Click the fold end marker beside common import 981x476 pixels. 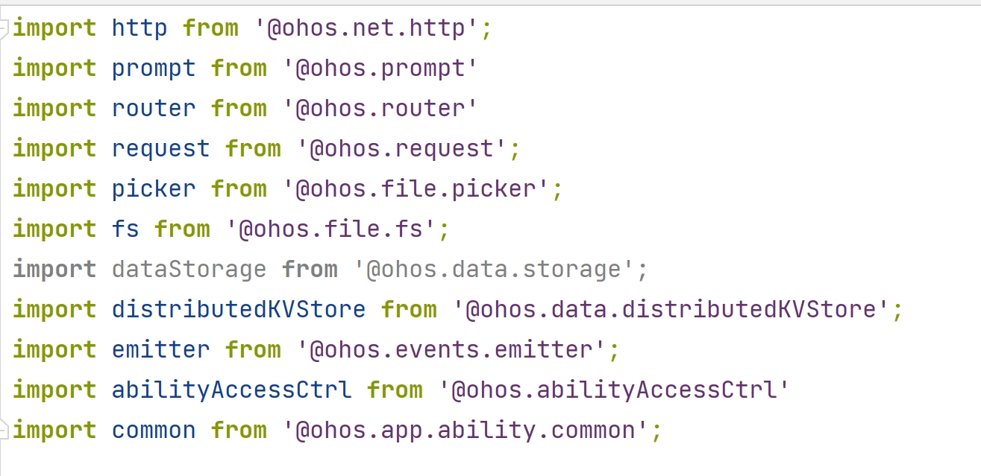pos(5,430)
